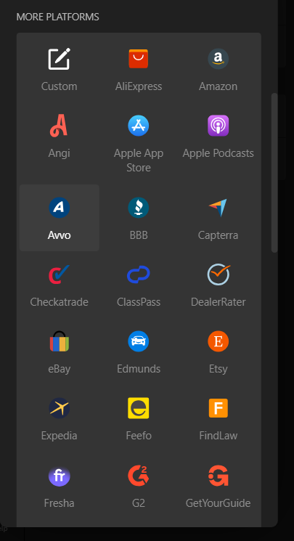Choose the Expedia platform
The width and height of the screenshot is (294, 541).
[59, 418]
